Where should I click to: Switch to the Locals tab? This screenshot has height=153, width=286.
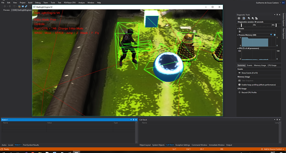(x=10, y=145)
